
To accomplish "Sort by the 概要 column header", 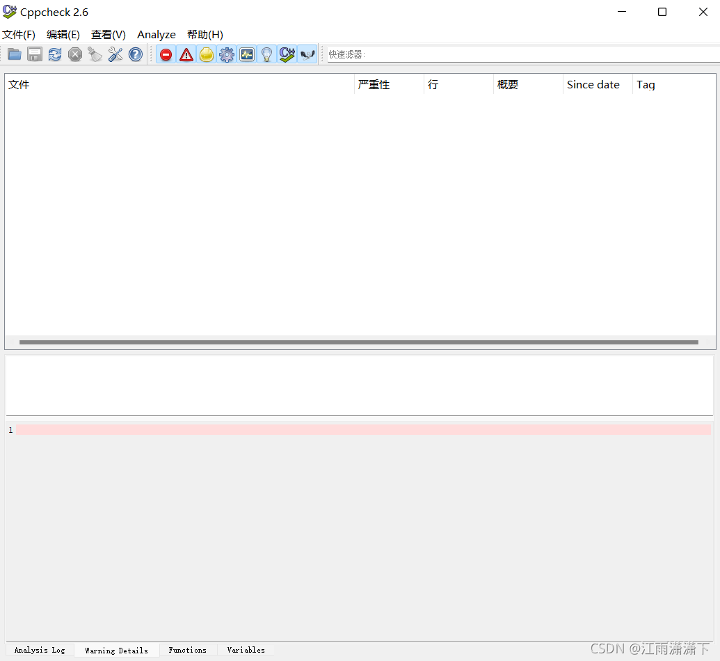I will (x=529, y=84).
